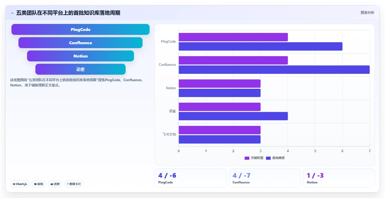Click the 飞书文档 落地难度 blue bar
Viewport: 385px width, 198px height.
(x=220, y=139)
